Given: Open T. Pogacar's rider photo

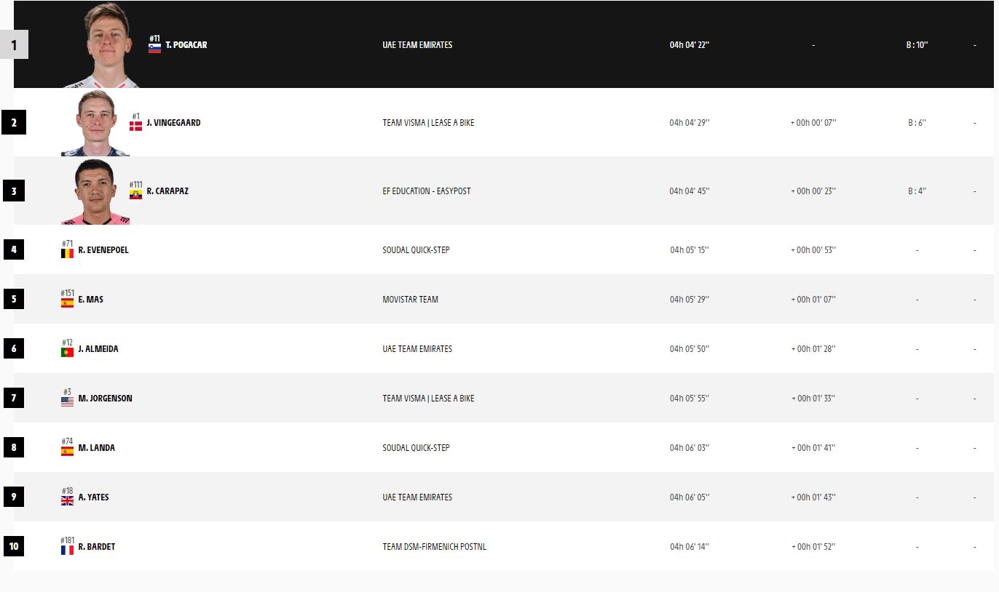Looking at the screenshot, I should [x=107, y=45].
